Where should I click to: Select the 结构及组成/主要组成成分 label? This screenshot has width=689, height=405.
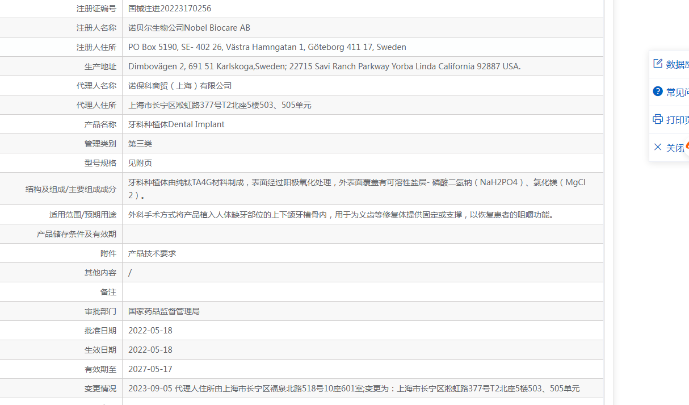[71, 189]
